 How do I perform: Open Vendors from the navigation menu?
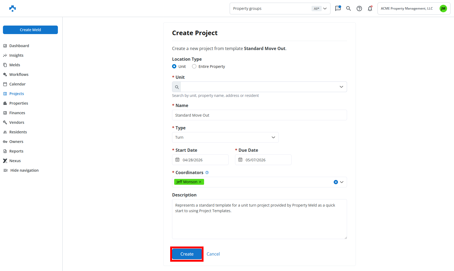coord(17,122)
